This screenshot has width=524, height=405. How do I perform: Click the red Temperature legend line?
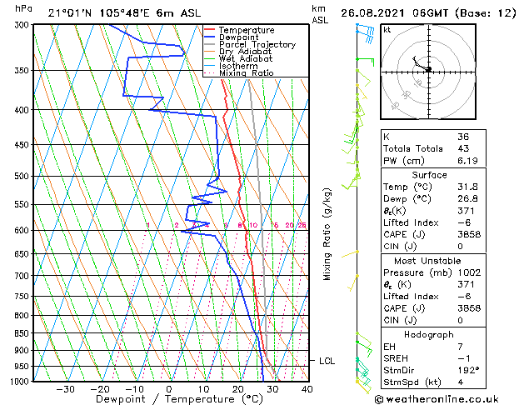pos(210,30)
